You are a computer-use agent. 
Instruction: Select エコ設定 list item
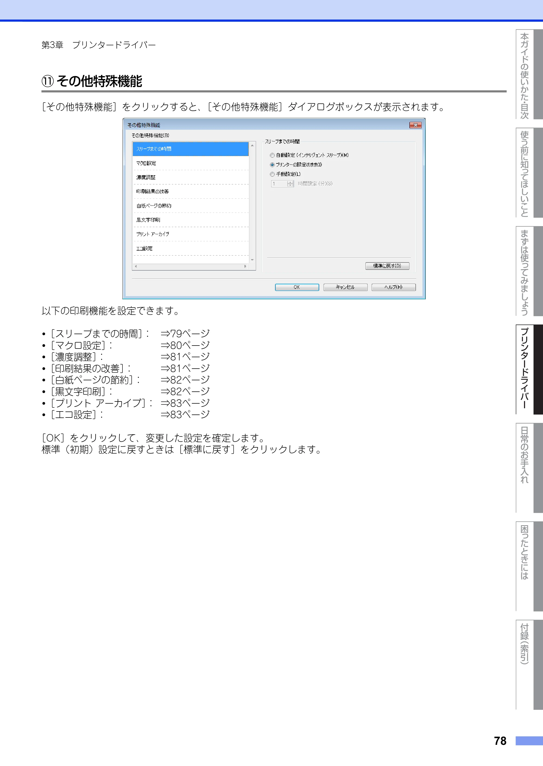pyautogui.click(x=191, y=249)
